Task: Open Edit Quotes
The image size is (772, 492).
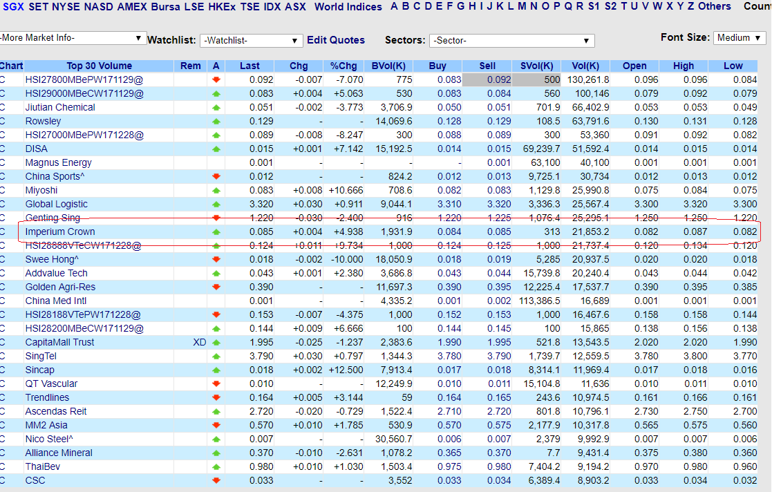Action: tap(336, 40)
